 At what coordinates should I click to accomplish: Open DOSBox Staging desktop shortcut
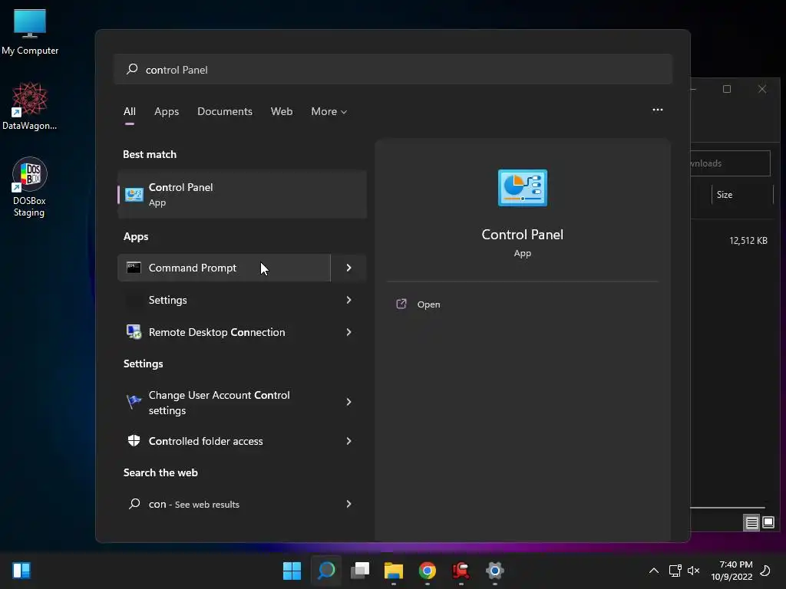(30, 187)
